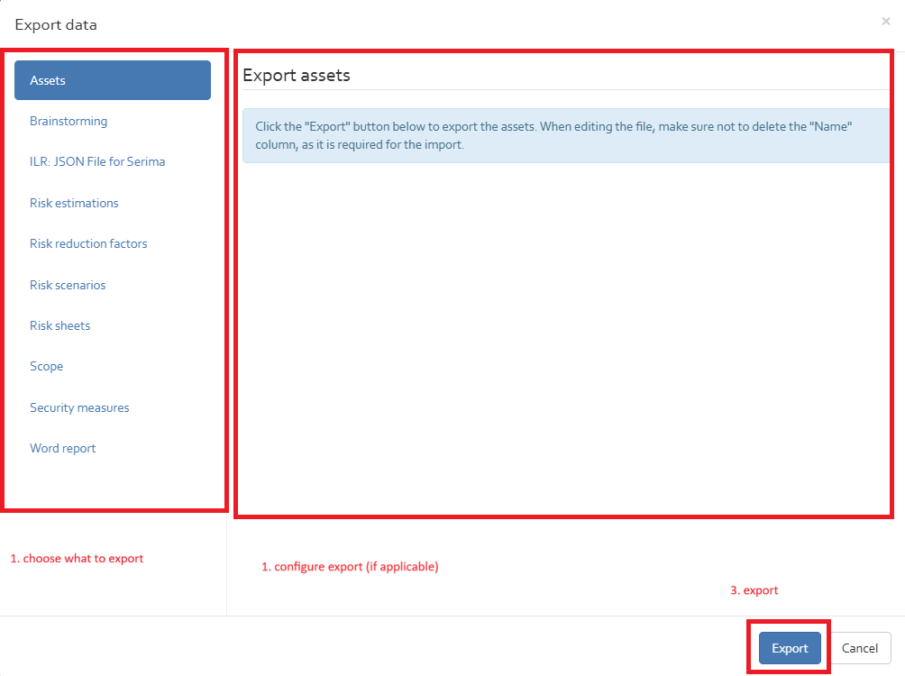Switch to Risk scenarios export

point(68,285)
